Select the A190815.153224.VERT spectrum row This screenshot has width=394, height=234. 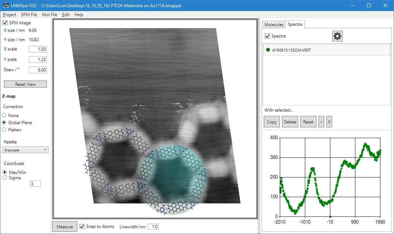pos(327,50)
